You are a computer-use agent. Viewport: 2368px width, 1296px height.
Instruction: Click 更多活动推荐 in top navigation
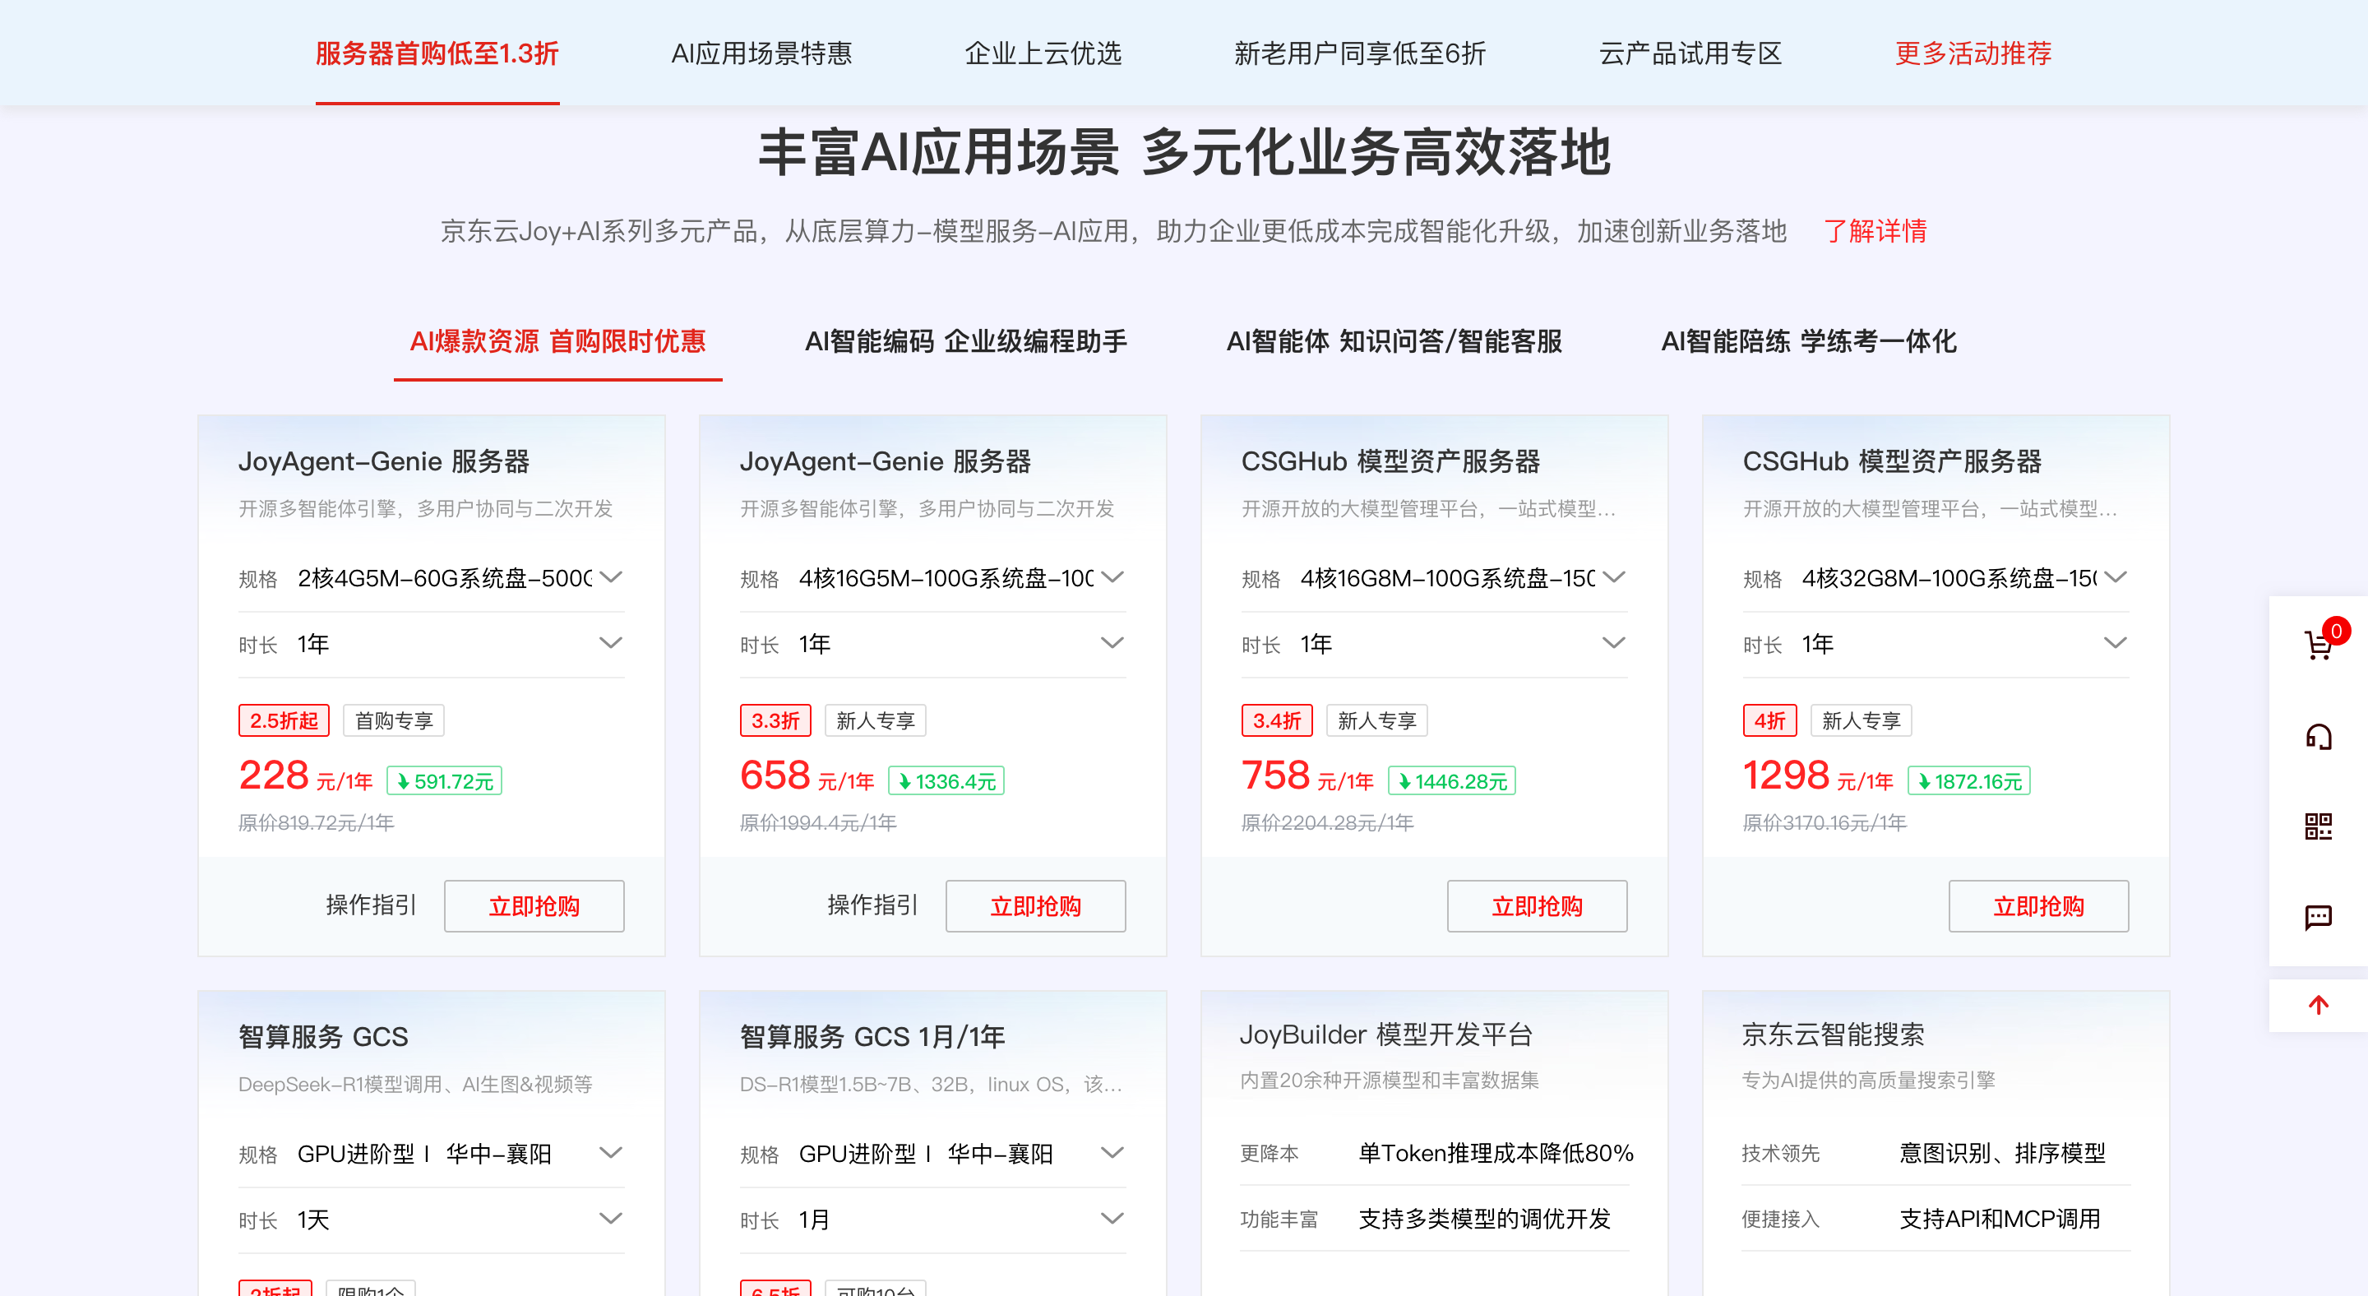click(x=1973, y=53)
